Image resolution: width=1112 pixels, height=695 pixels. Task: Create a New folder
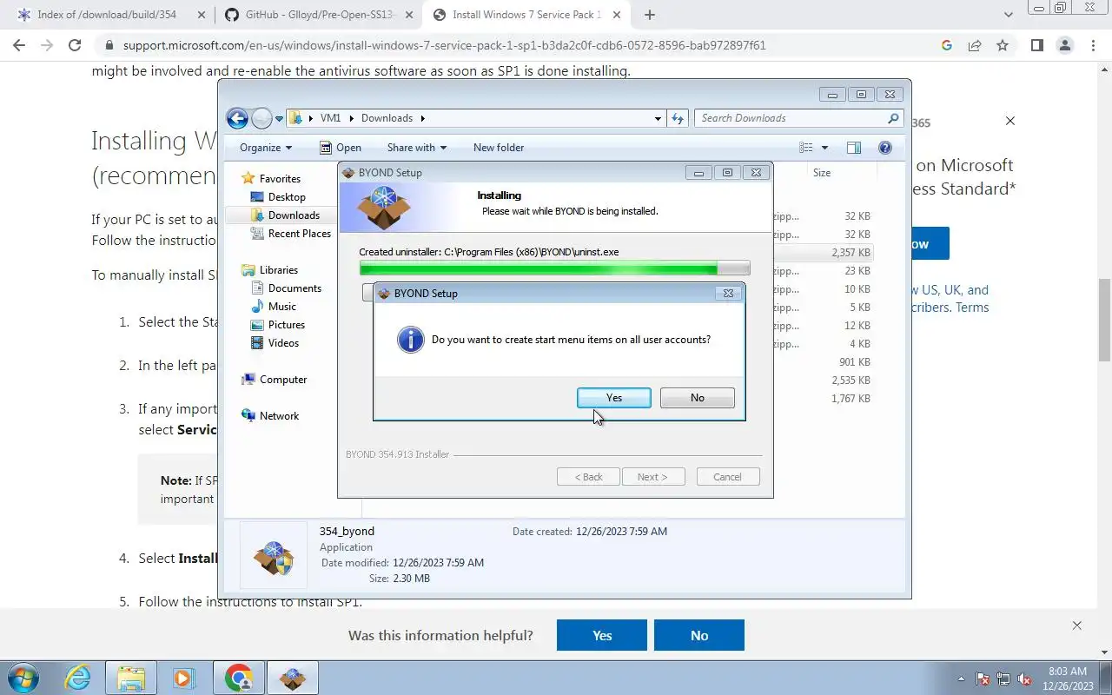(x=499, y=148)
